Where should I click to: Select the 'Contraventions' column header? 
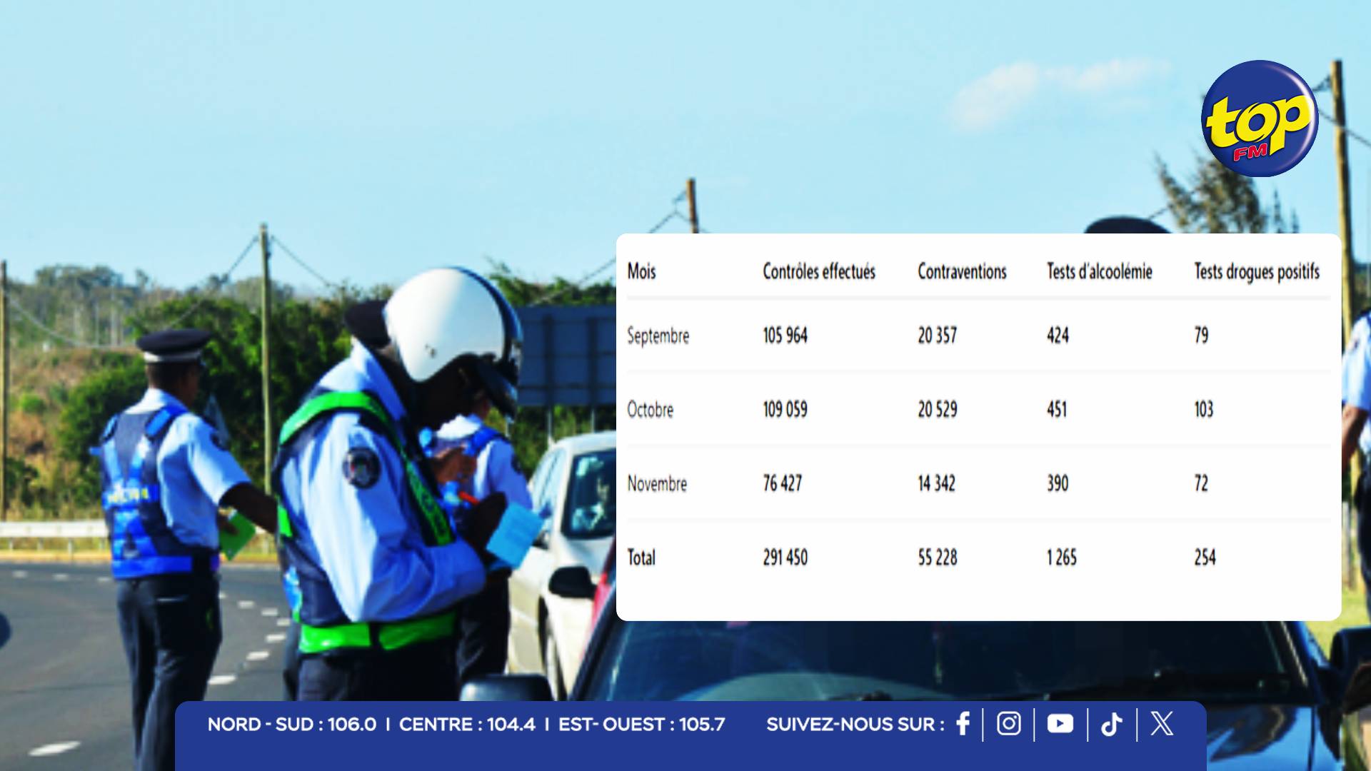962,271
